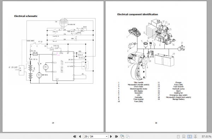Switch to continuous page view
Viewport: 212px width, 139px height.
184,137
